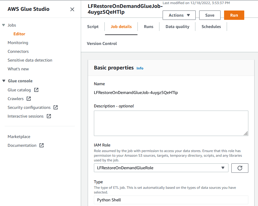Switch to the Schedules tab
Image resolution: width=258 pixels, height=206 pixels.
pos(211,27)
